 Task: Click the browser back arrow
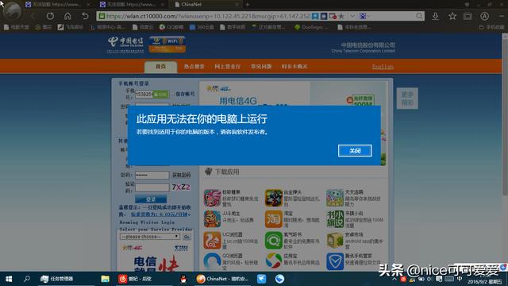(33, 16)
